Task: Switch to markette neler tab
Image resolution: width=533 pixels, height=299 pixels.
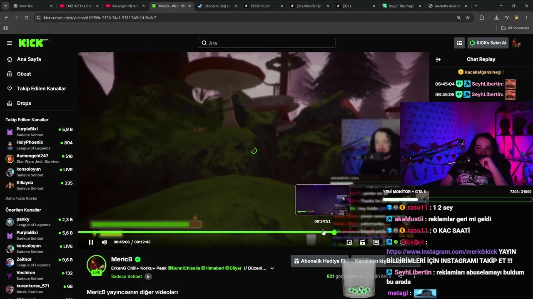Action: (x=448, y=6)
